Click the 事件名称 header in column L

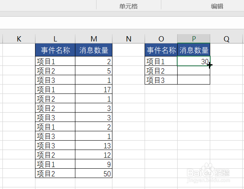coord(55,50)
